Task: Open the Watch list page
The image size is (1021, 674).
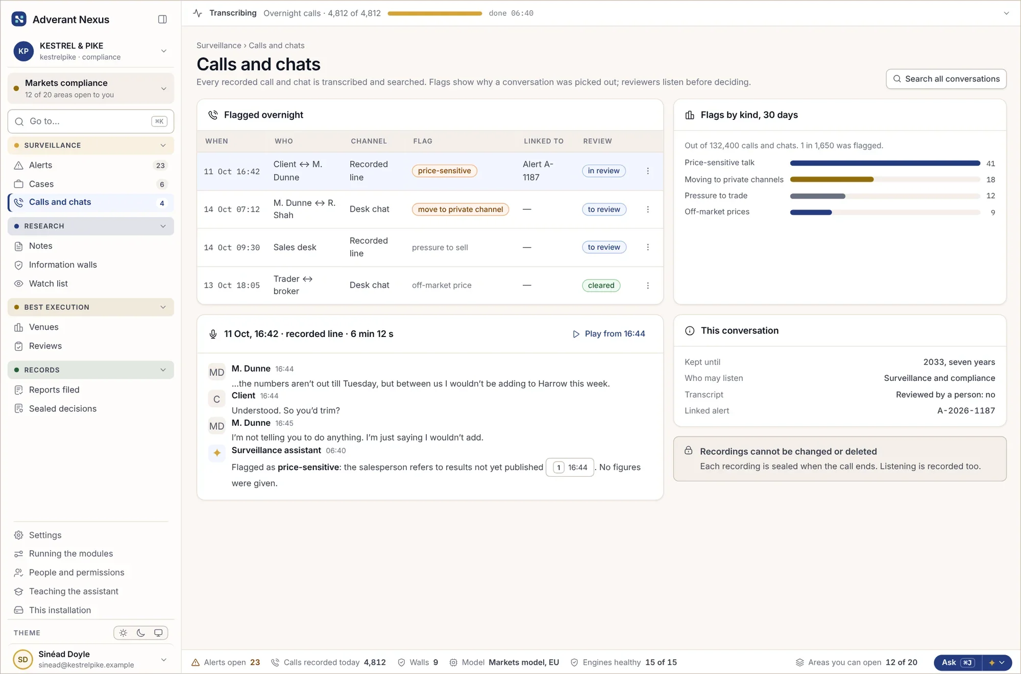Action: 91,283
